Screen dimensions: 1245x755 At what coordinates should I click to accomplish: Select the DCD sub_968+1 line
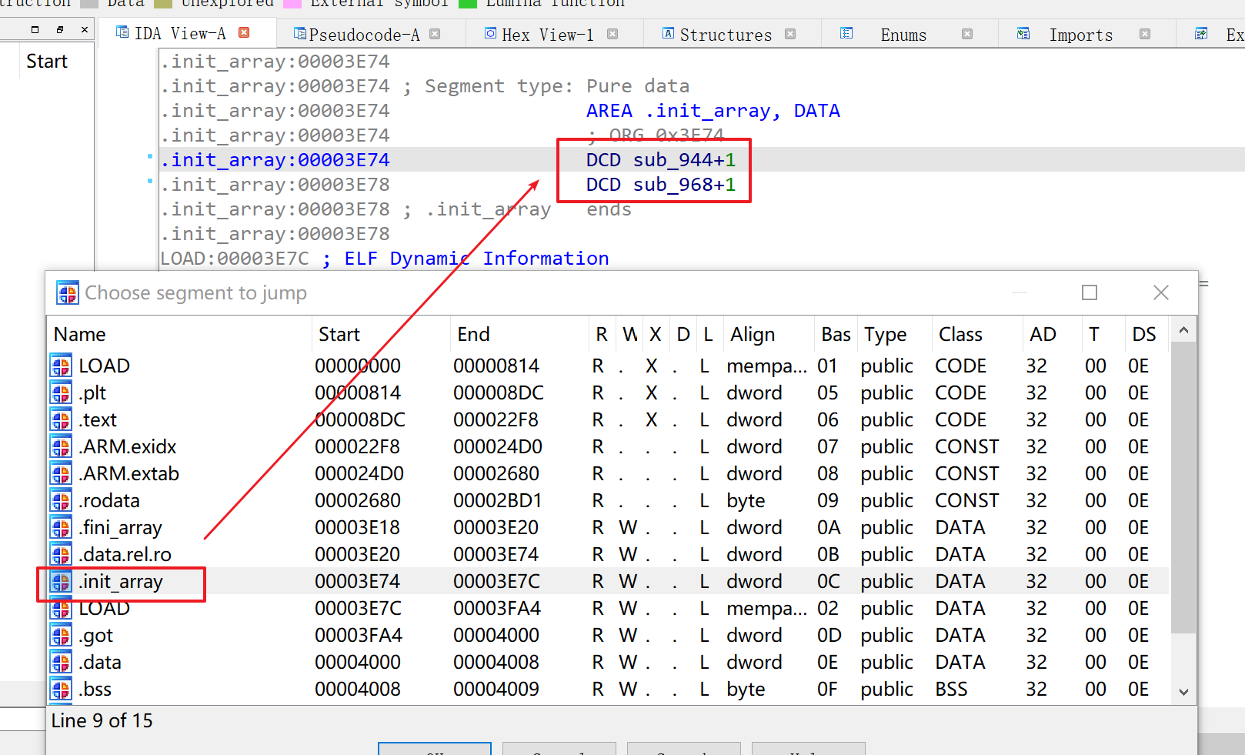pyautogui.click(x=660, y=185)
